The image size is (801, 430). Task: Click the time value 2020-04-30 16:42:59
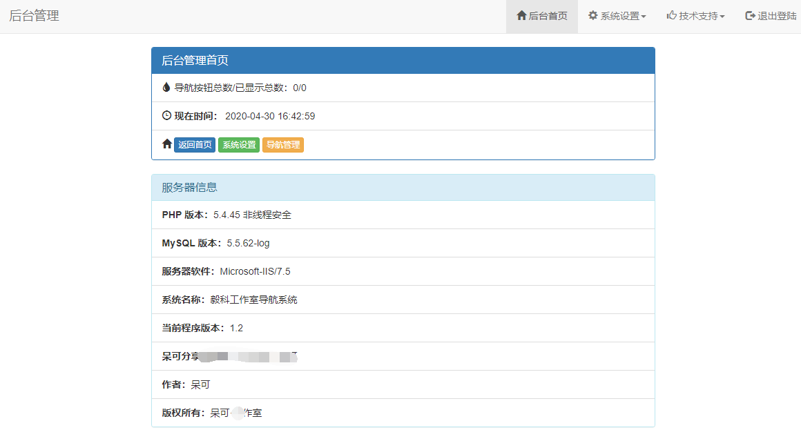270,117
